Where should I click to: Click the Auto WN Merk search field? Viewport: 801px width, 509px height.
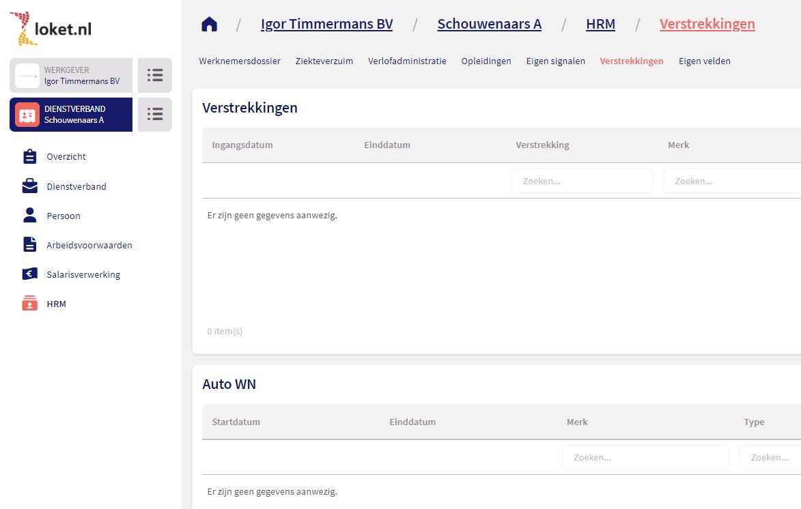pyautogui.click(x=645, y=457)
